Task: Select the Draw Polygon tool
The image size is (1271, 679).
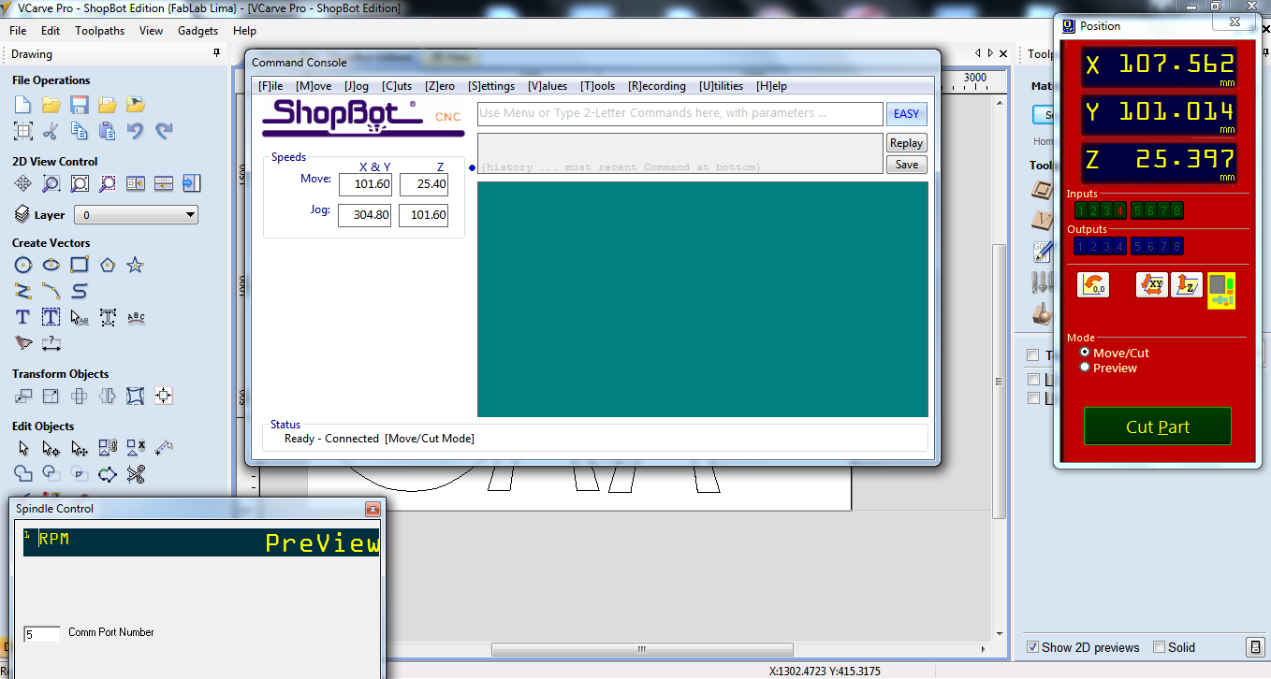Action: coord(108,266)
